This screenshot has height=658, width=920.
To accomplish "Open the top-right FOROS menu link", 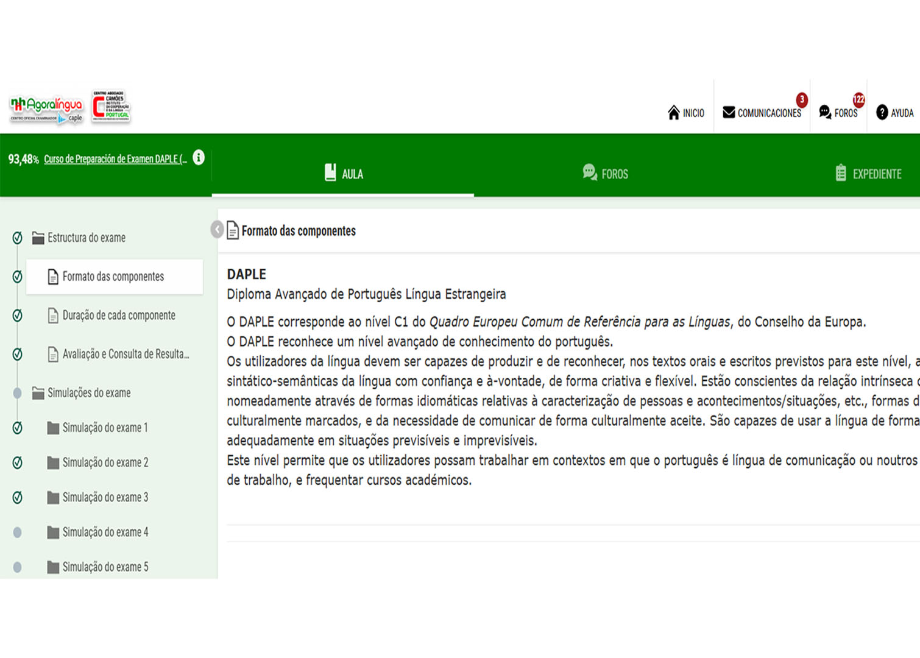I will point(838,113).
